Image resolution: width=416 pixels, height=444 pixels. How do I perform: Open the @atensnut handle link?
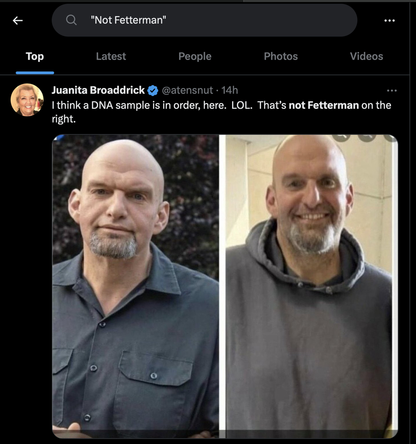(x=187, y=90)
